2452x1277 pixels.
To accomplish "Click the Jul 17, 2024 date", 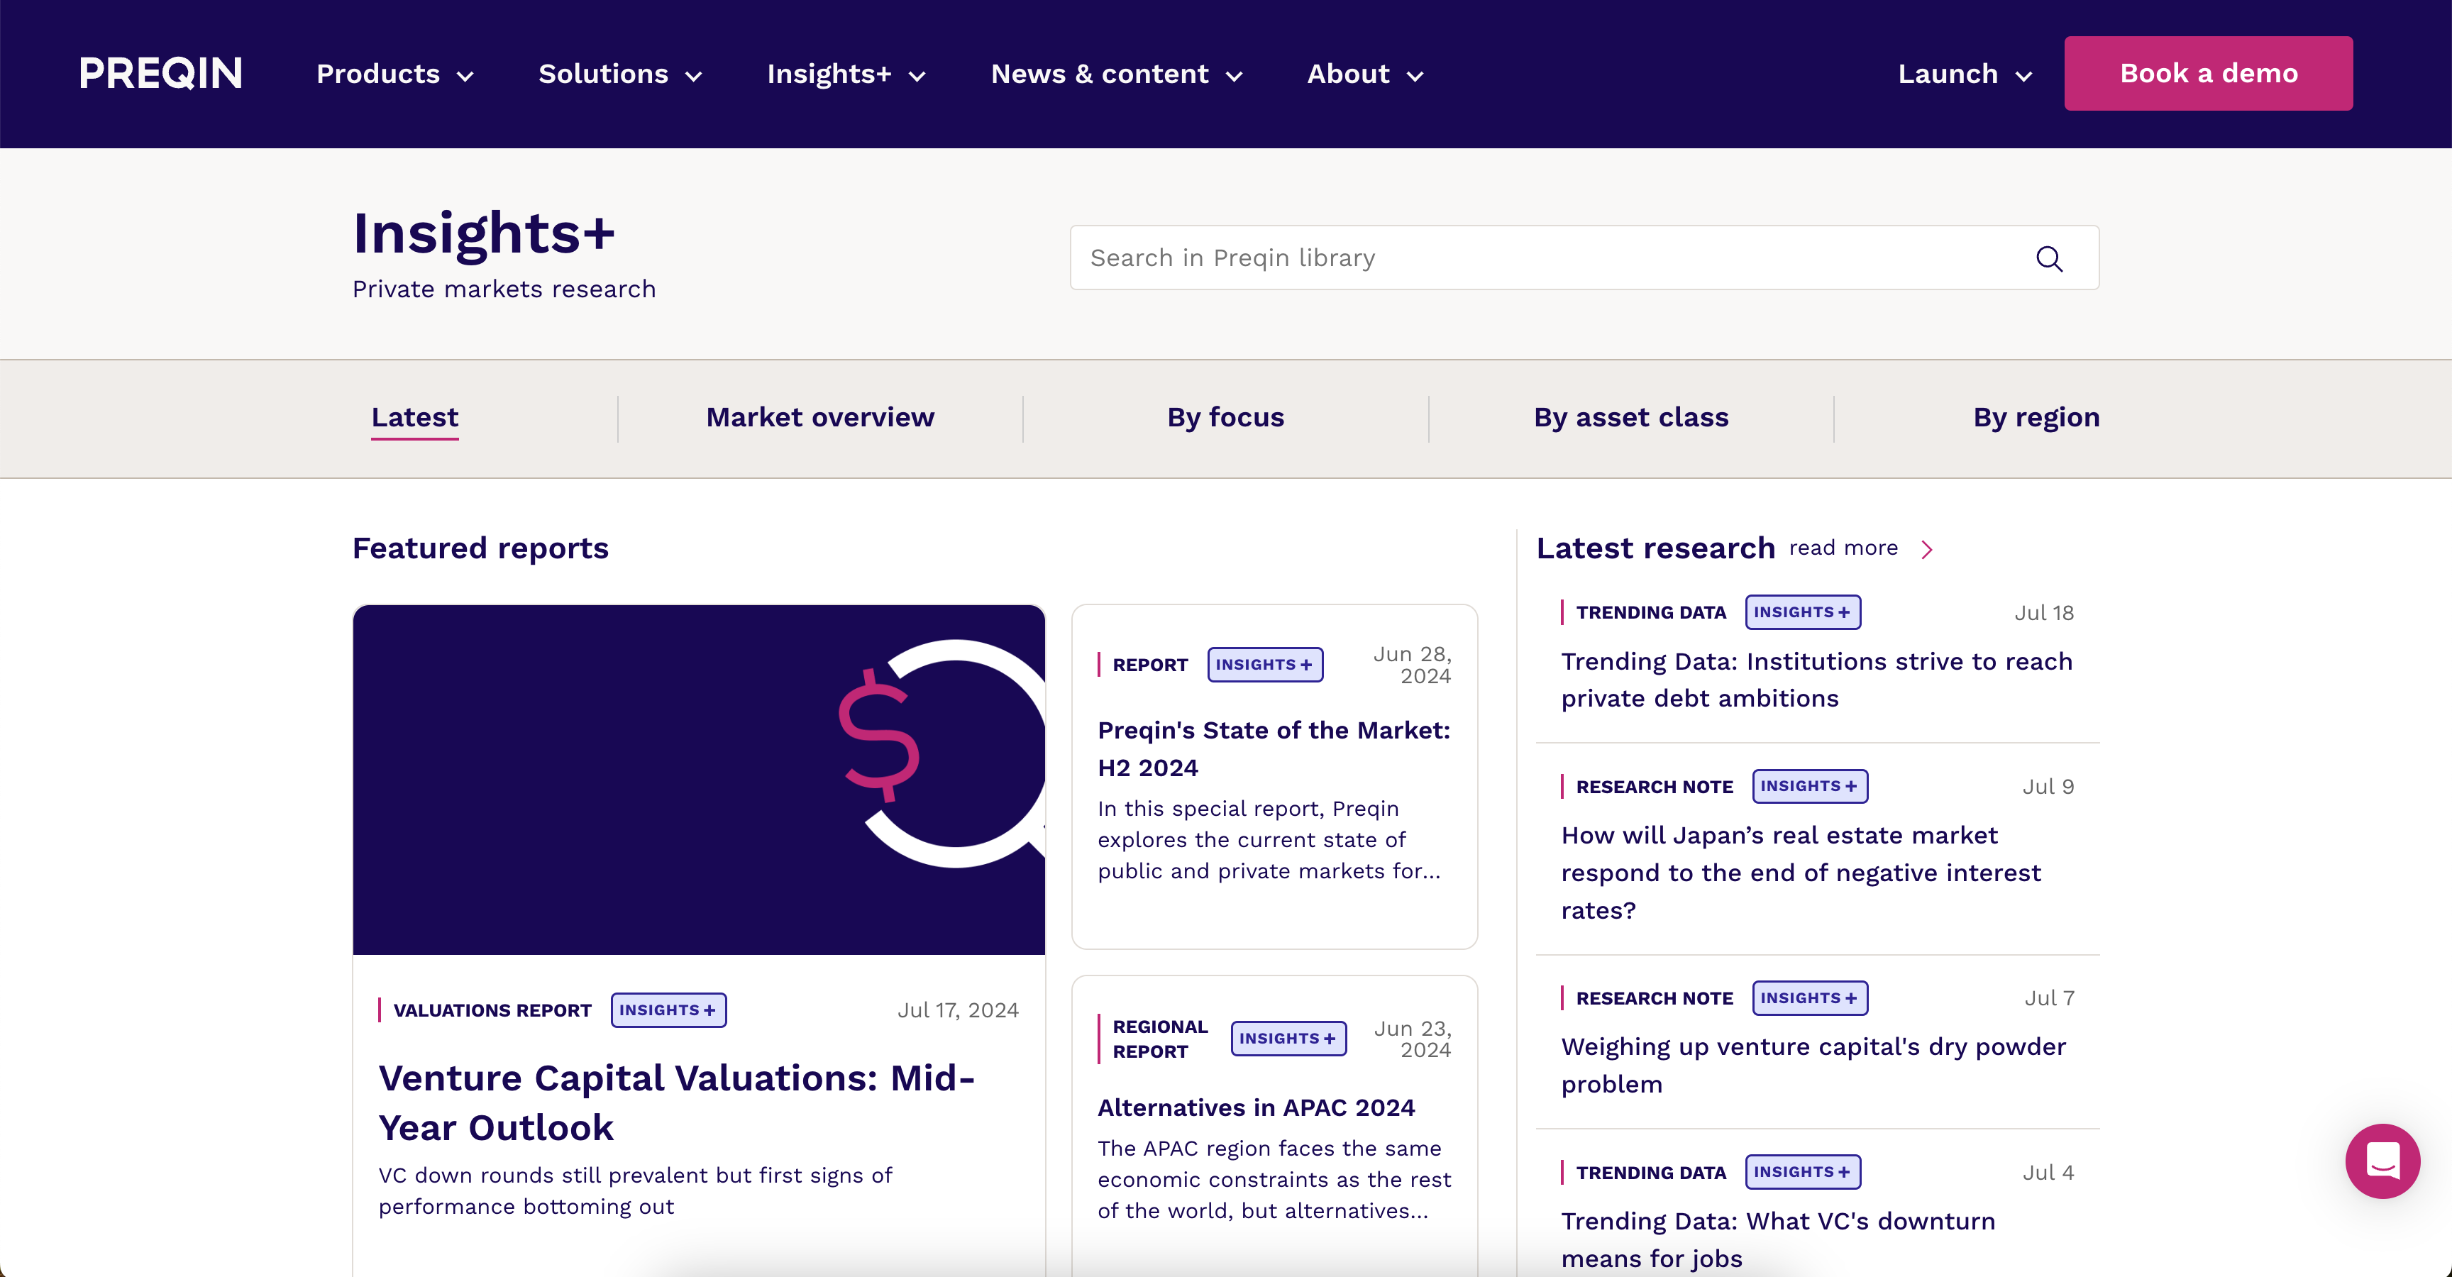I will tap(958, 1010).
